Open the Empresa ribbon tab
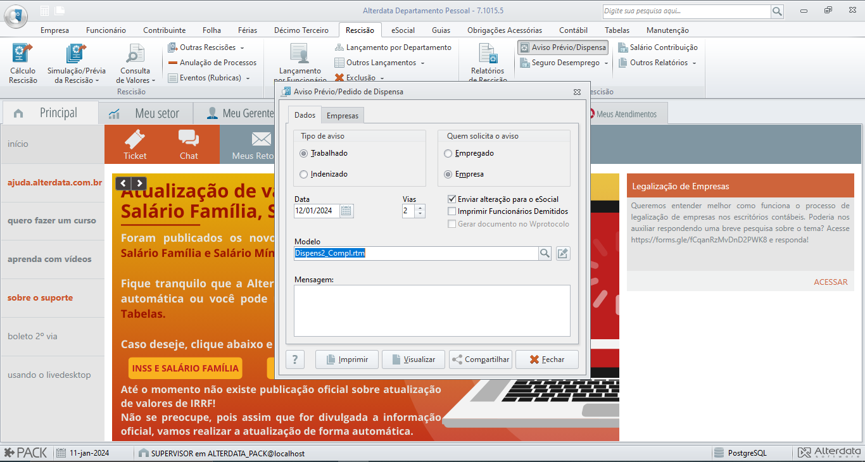Image resolution: width=865 pixels, height=462 pixels. pyautogui.click(x=54, y=30)
